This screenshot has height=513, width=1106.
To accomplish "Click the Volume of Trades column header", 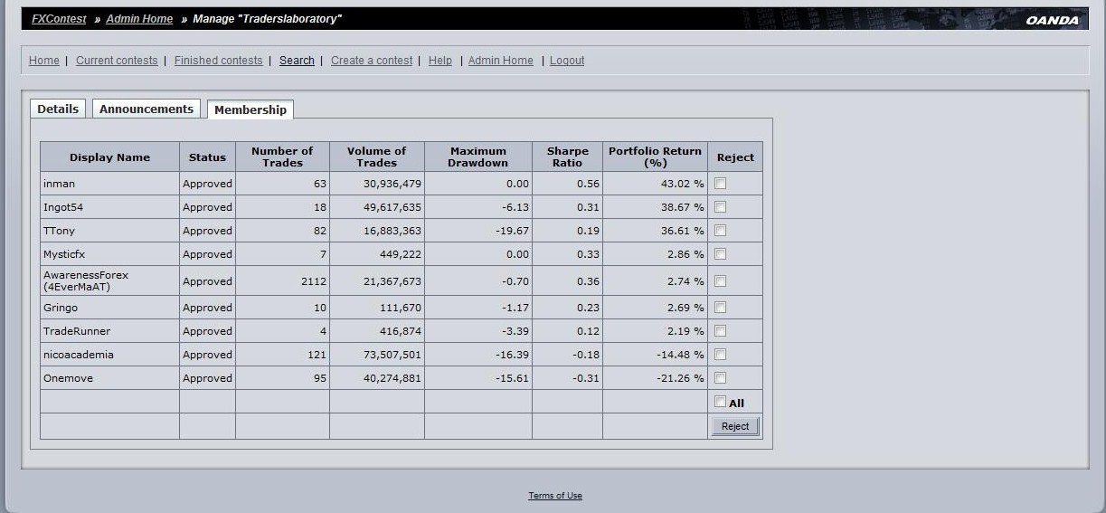I will [x=376, y=157].
